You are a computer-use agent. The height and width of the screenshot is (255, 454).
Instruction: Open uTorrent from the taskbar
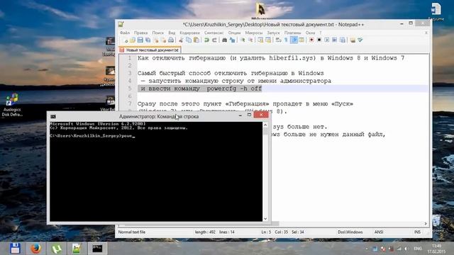click(x=56, y=249)
